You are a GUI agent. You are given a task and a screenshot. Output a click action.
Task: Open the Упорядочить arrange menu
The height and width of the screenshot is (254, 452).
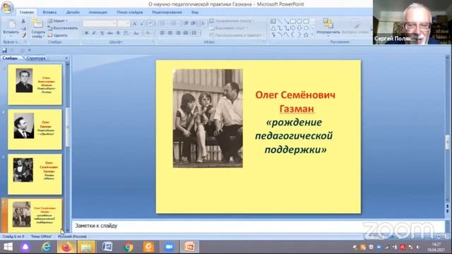click(328, 27)
